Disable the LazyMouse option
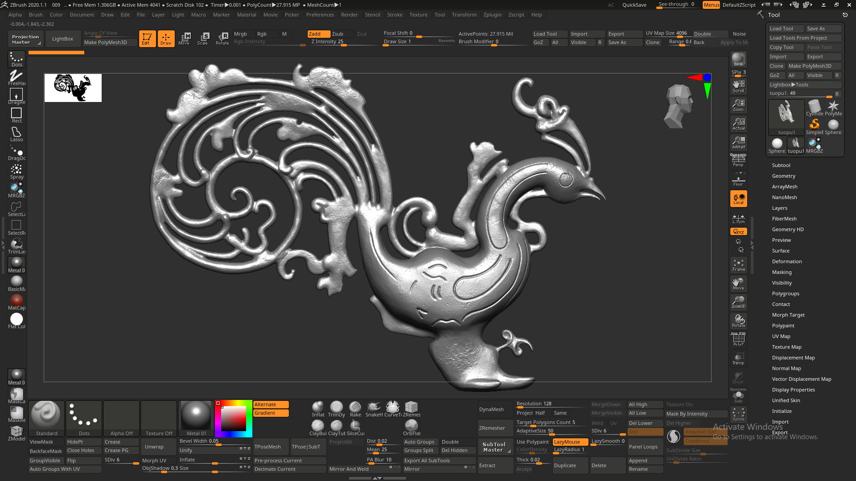The height and width of the screenshot is (481, 856). click(x=570, y=442)
